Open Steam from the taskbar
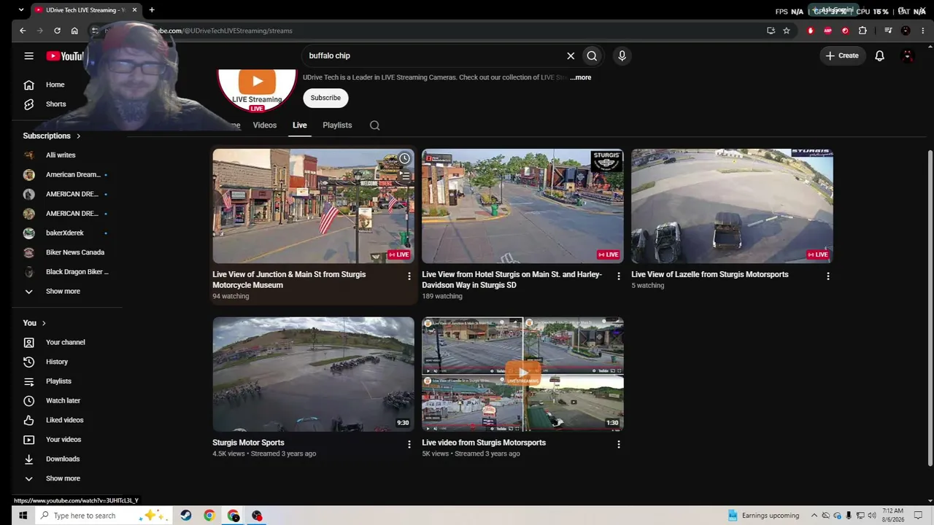Viewport: 934px width, 525px height. (186, 516)
